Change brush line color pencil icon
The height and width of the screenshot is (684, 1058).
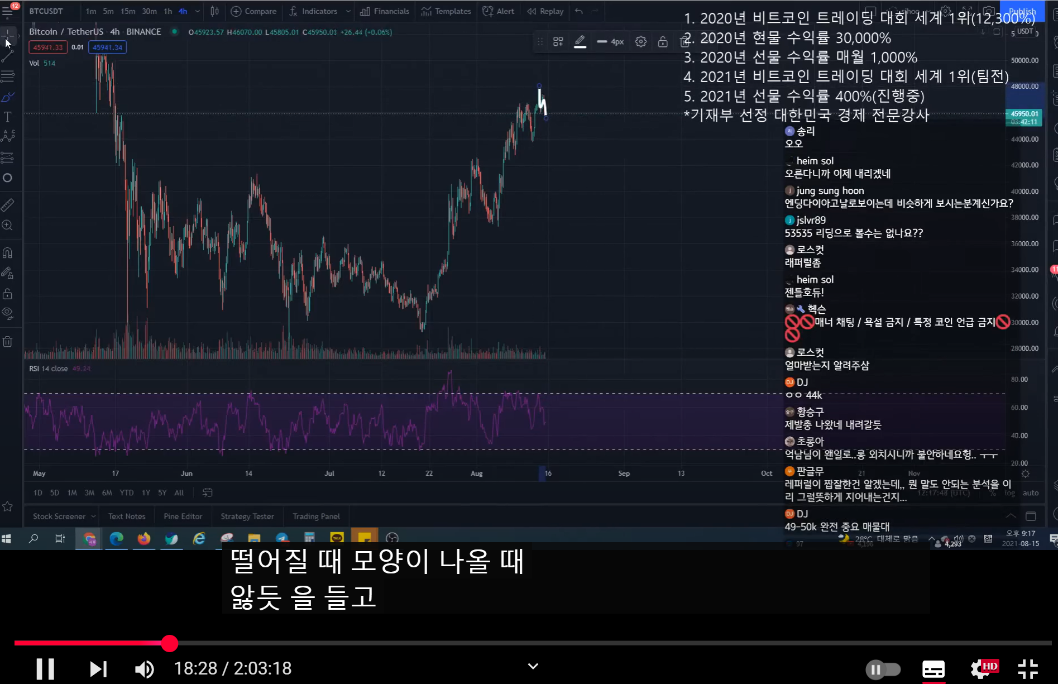click(580, 41)
